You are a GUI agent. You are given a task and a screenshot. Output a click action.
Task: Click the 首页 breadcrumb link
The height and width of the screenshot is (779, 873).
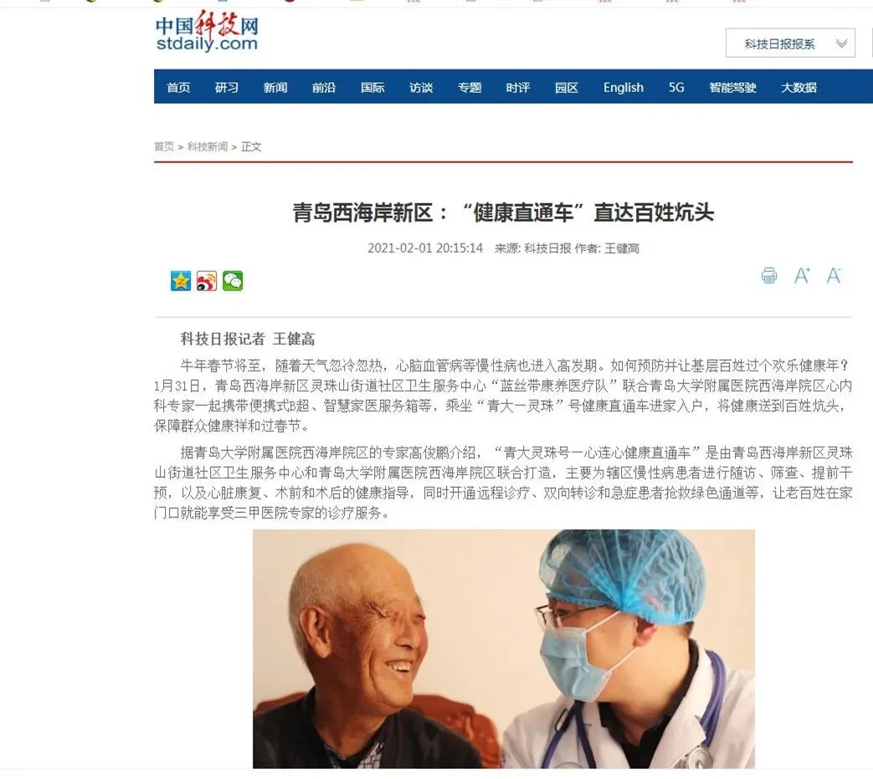click(164, 146)
